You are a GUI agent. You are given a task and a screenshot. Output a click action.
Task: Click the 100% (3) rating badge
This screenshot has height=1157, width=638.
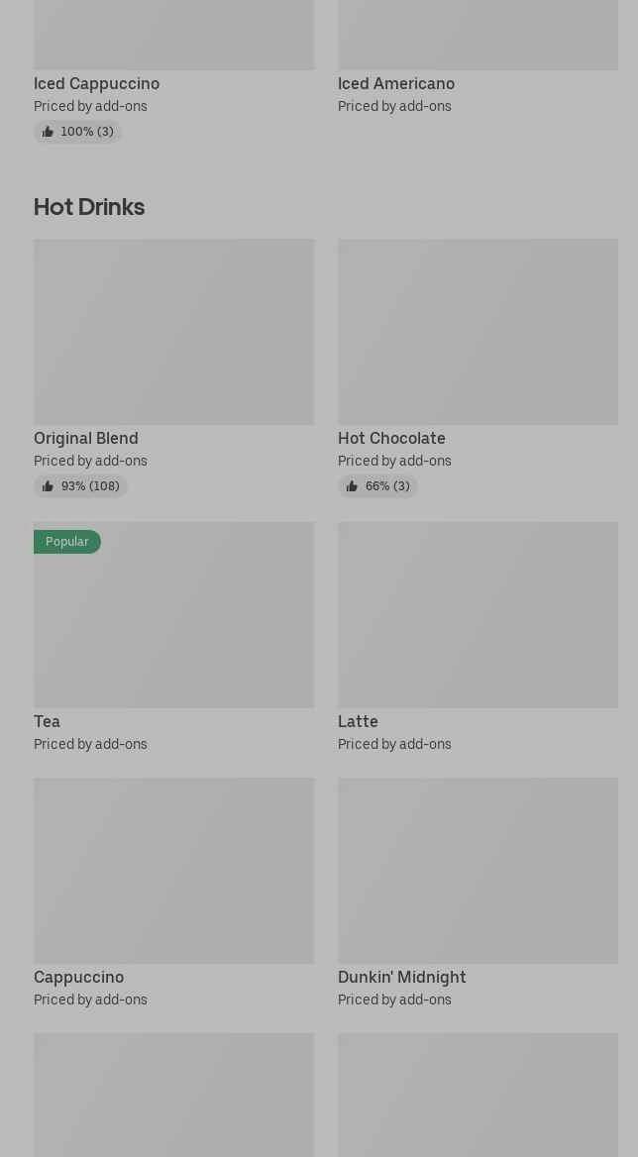77,132
